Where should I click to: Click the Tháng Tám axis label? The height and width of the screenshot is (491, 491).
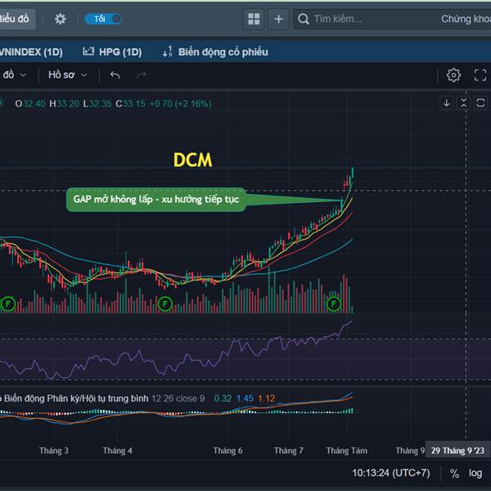[x=347, y=451]
